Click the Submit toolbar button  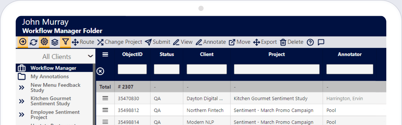(158, 42)
